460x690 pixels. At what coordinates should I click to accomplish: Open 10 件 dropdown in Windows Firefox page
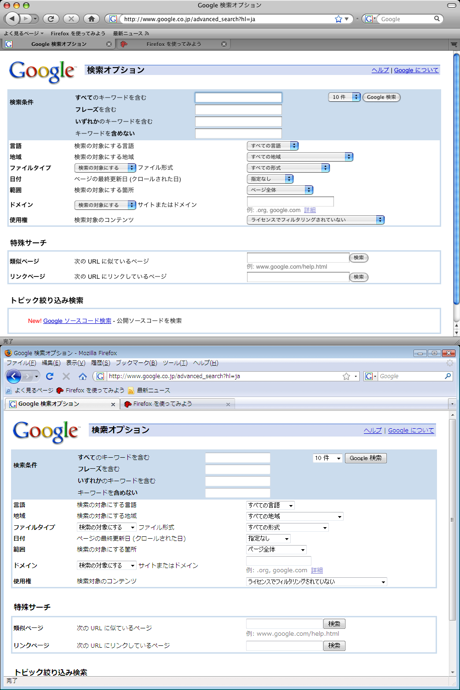(328, 458)
